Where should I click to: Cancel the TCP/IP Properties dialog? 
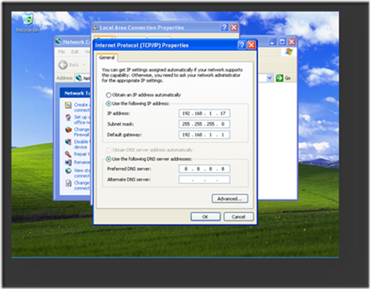(x=239, y=216)
